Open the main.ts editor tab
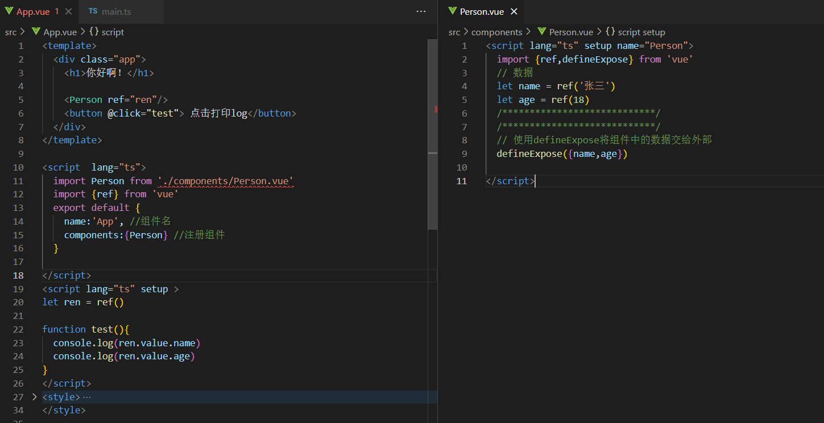Image resolution: width=824 pixels, height=423 pixels. [117, 11]
